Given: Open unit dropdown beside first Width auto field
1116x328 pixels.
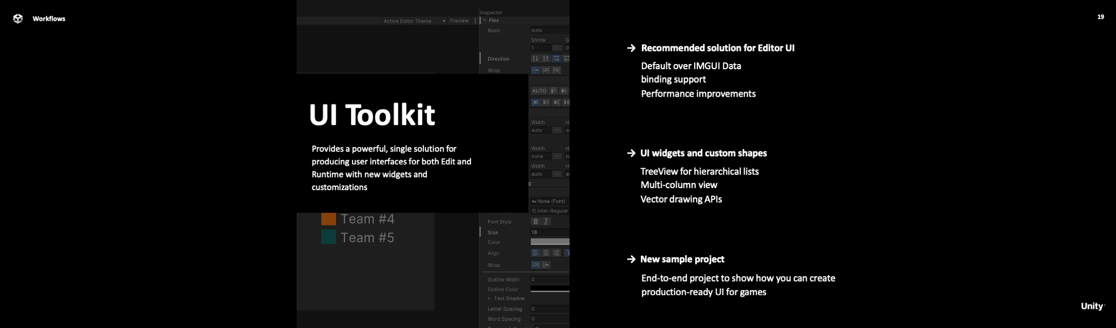Looking at the screenshot, I should coord(557,130).
